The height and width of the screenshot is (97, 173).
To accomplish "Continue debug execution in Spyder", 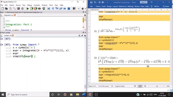I will (x=65, y=9).
